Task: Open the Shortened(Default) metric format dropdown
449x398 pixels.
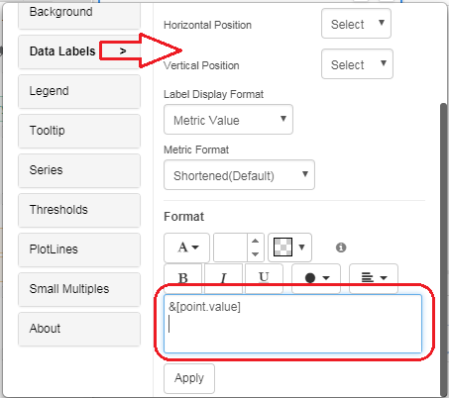Action: click(239, 175)
